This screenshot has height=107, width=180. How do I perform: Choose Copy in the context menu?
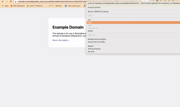tap(133, 23)
